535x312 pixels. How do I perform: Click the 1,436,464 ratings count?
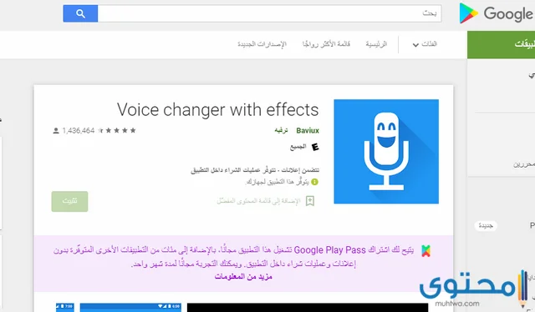tap(78, 130)
